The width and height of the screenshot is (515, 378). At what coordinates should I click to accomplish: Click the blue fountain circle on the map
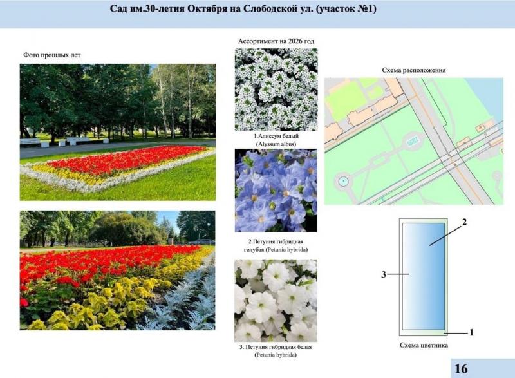343,182
